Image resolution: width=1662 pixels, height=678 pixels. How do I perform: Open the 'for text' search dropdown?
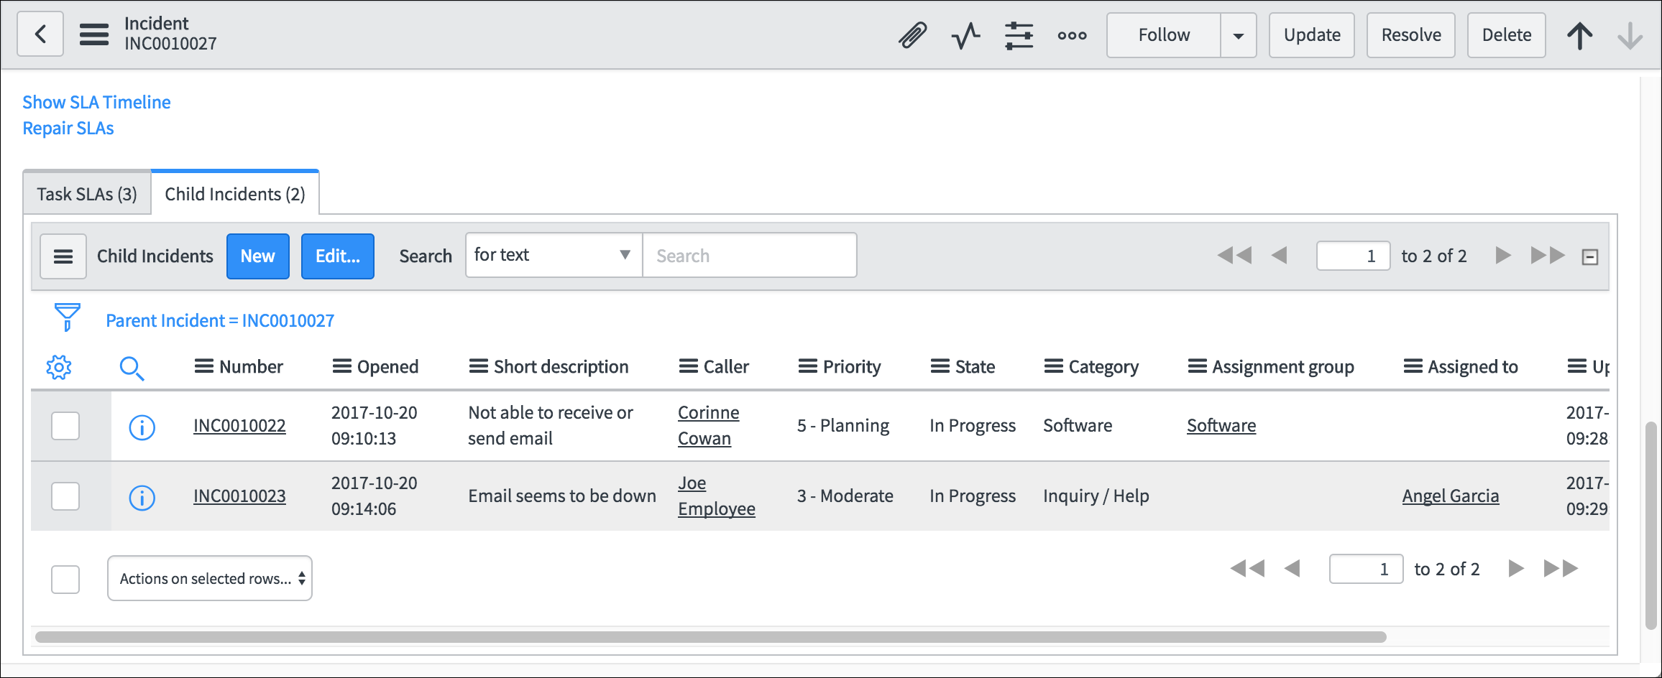[552, 254]
